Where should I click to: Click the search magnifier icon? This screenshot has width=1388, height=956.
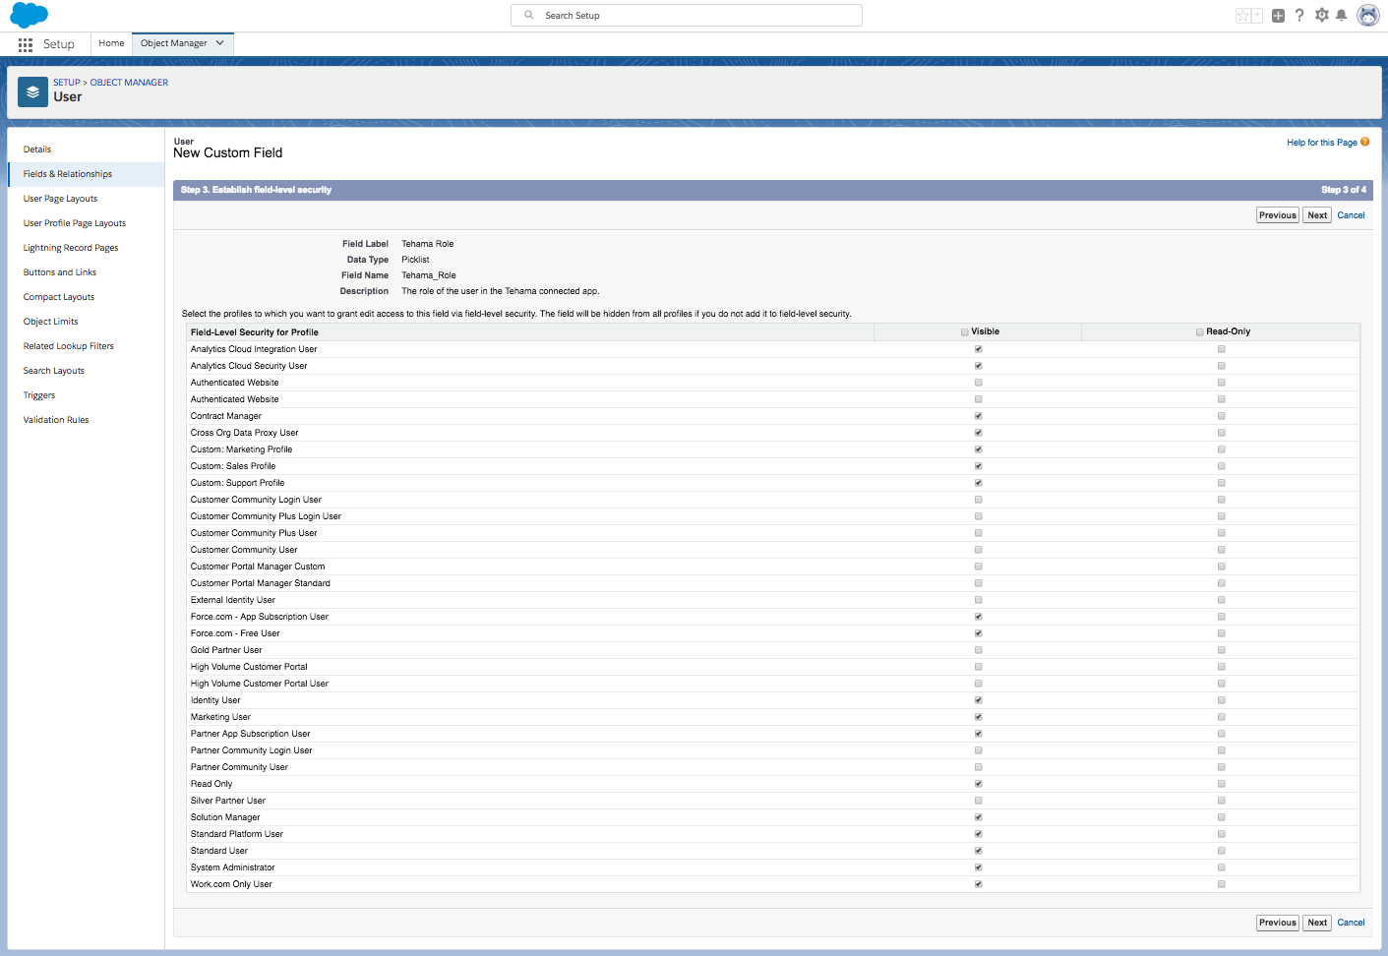(529, 15)
